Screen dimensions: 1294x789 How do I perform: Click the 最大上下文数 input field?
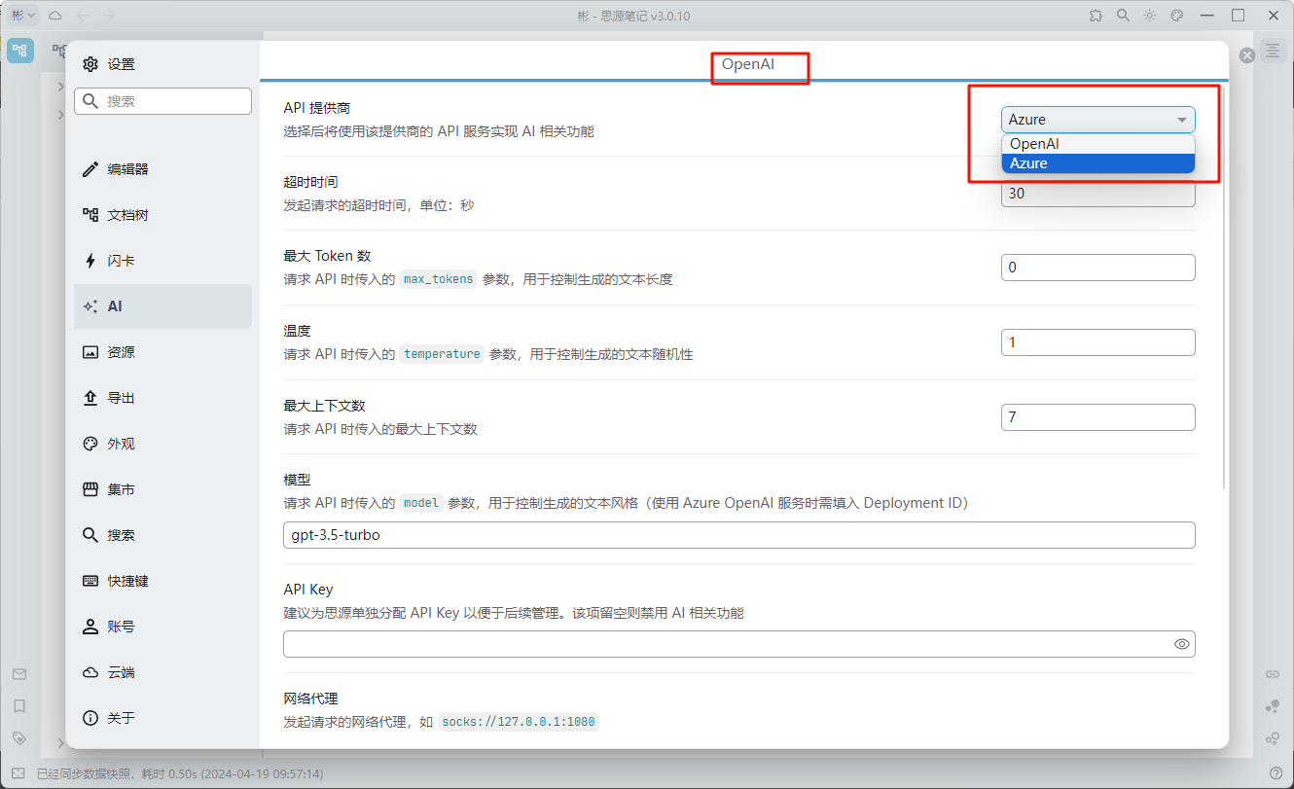pyautogui.click(x=1097, y=417)
